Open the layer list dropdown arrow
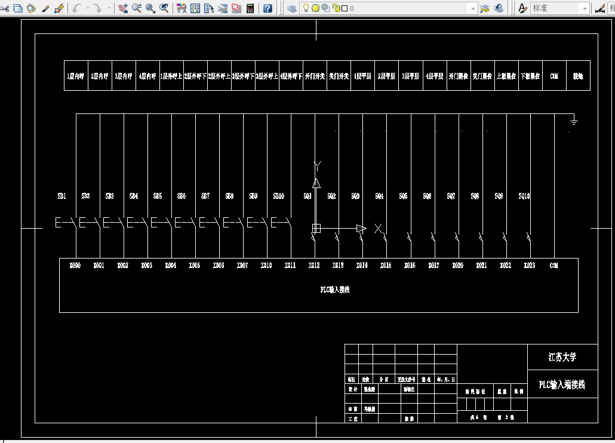This screenshot has width=615, height=443. 473,8
